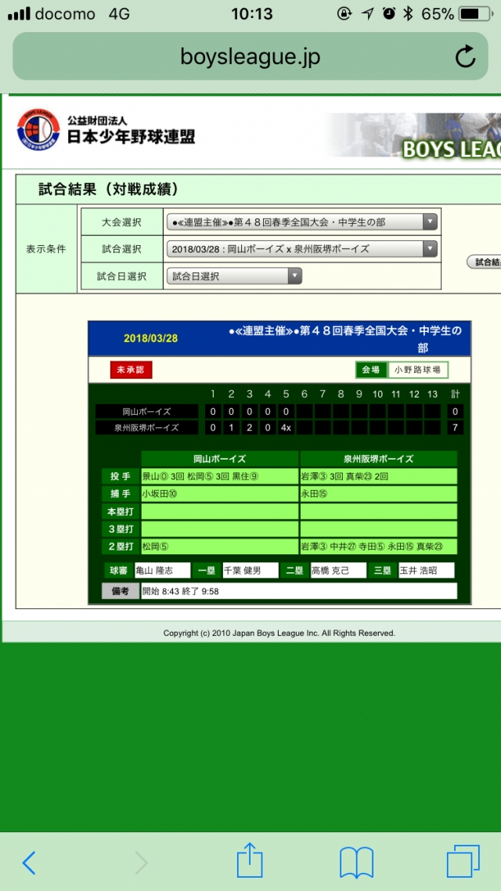Click the 未承認 red status label
The image size is (501, 891).
(x=132, y=370)
